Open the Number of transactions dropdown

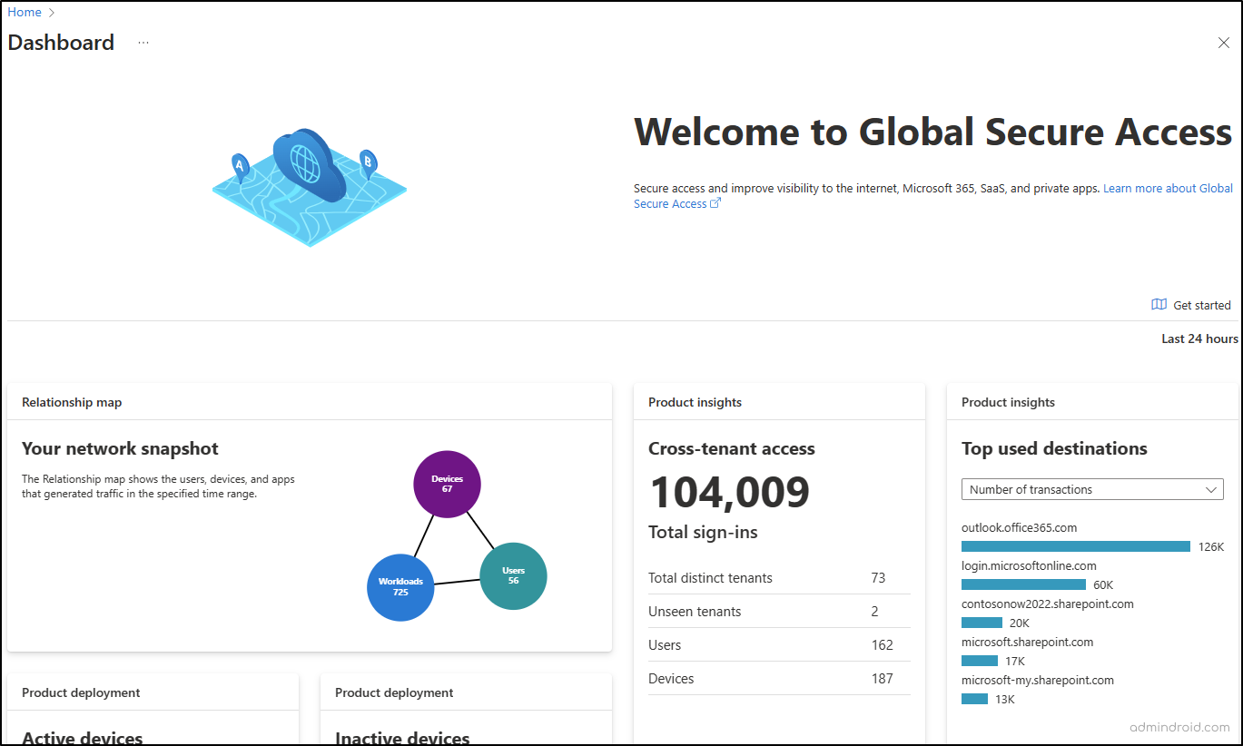coord(1092,489)
